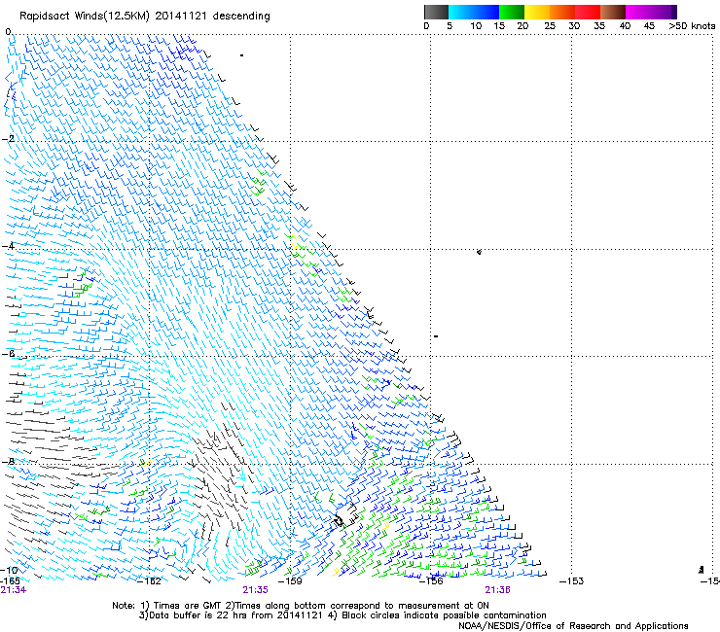Screen dimensions: 720x632
Task: Click the dark purple 45-50 knots swatch
Action: (x=664, y=12)
